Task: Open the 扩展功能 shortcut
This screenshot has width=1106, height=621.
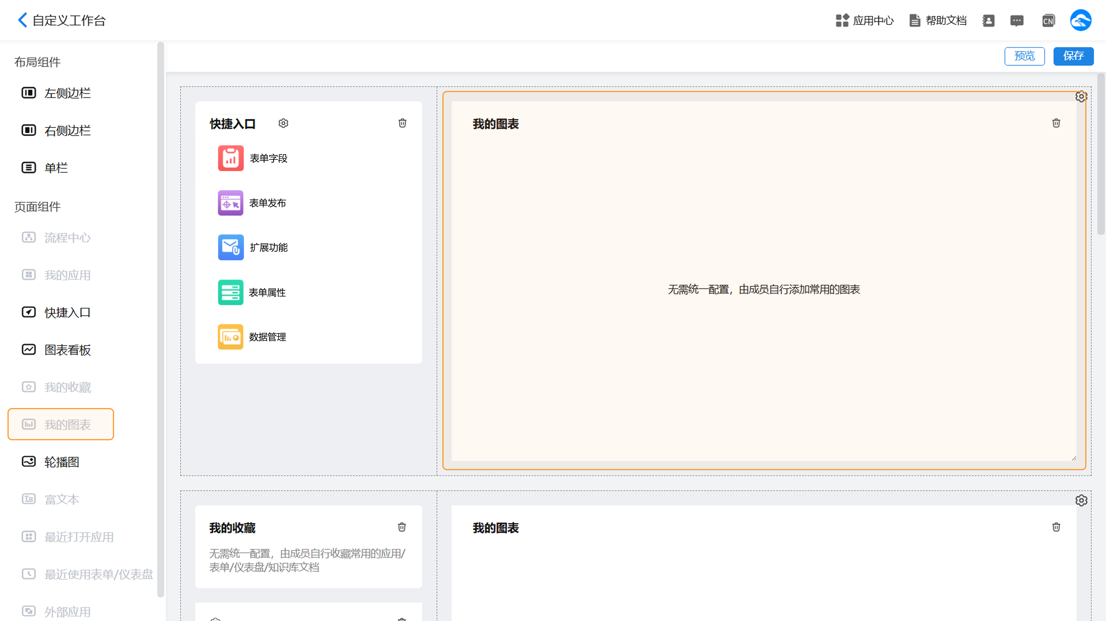Action: tap(253, 247)
